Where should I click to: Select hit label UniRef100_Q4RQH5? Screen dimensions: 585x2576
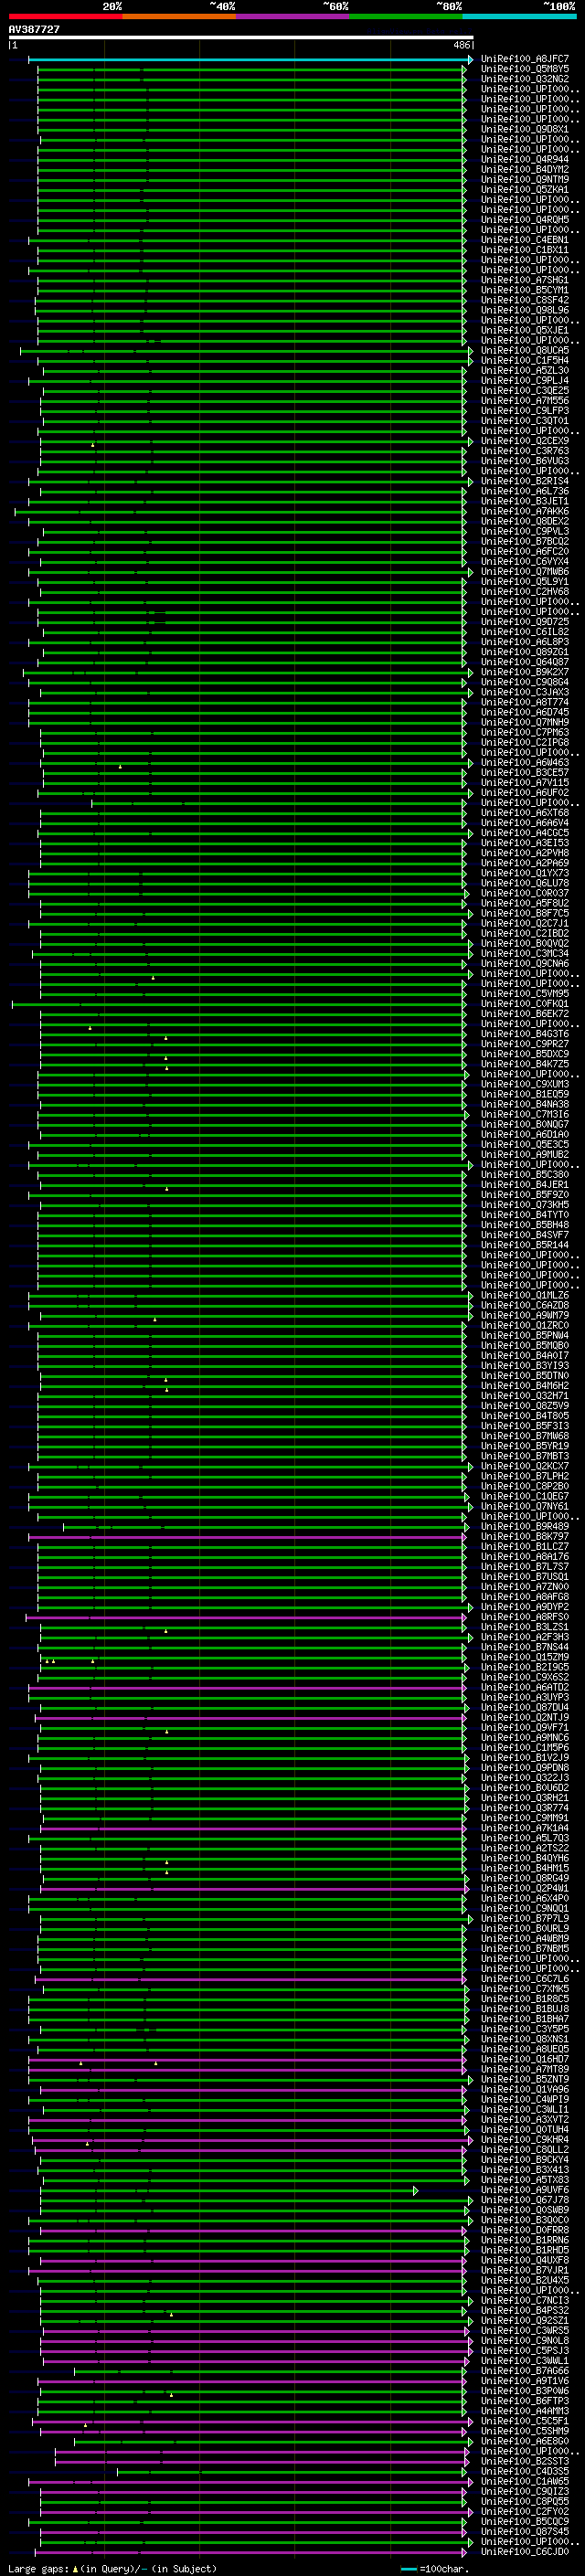tap(525, 220)
